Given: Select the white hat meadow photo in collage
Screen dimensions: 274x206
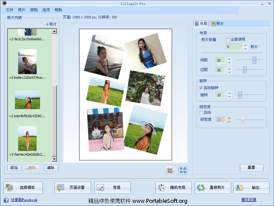Looking at the screenshot, I should [146, 130].
